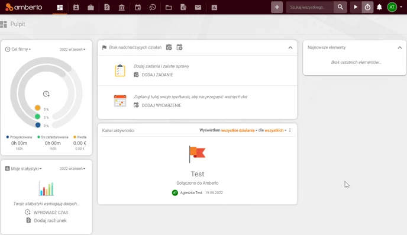This screenshot has width=407, height=235.
Task: Click the magnifier search button
Action: click(340, 7)
